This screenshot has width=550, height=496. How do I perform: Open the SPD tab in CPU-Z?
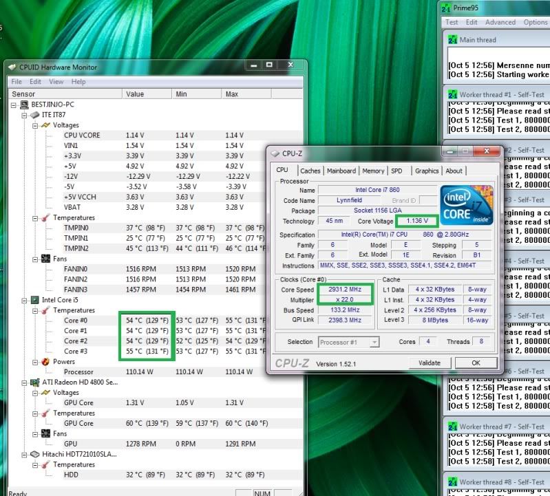(397, 171)
